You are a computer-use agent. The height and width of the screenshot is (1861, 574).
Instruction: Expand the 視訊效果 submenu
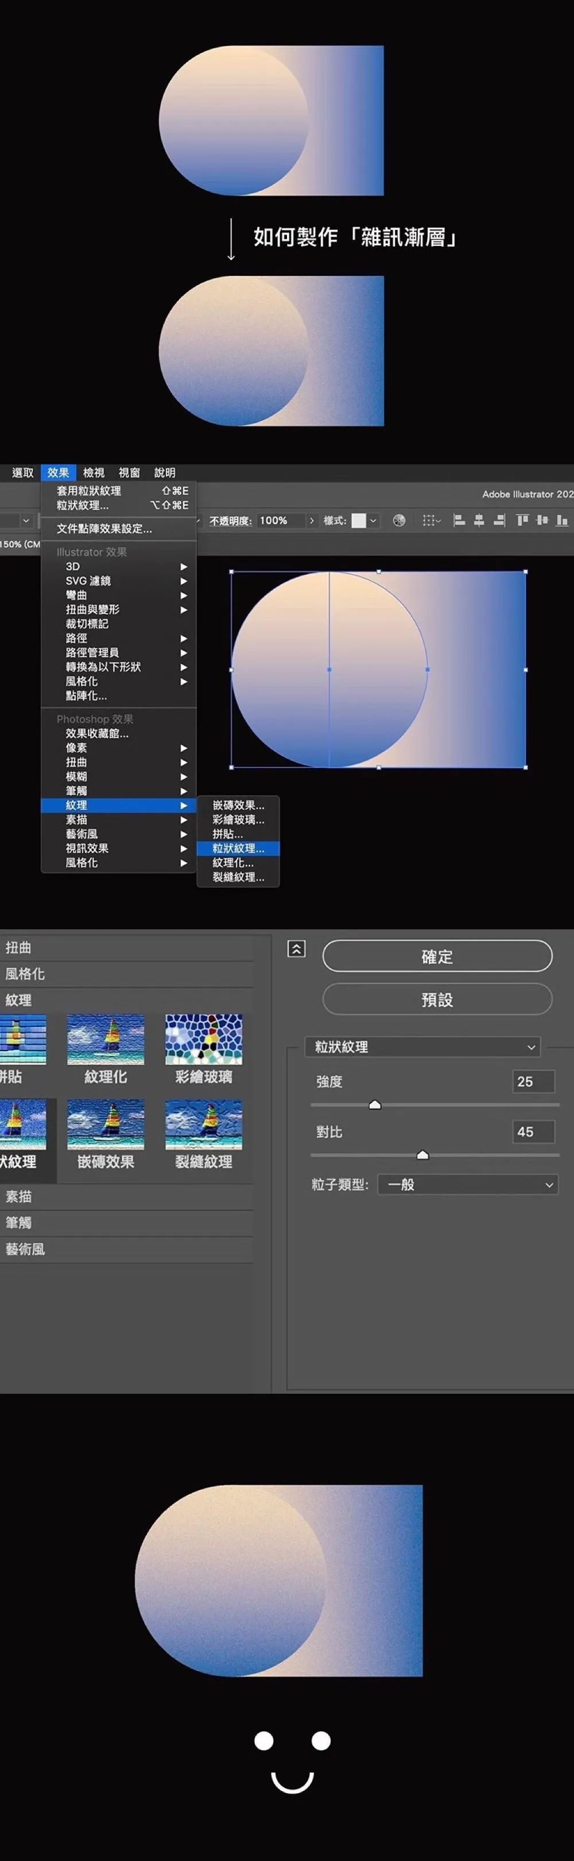point(119,848)
